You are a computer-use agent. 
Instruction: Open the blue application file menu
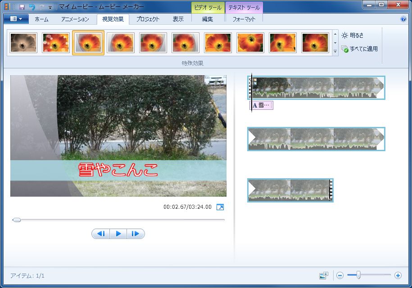pyautogui.click(x=16, y=19)
